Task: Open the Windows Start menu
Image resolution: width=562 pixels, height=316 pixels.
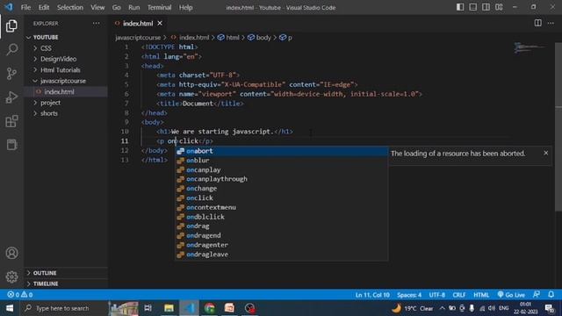Action: [x=10, y=308]
